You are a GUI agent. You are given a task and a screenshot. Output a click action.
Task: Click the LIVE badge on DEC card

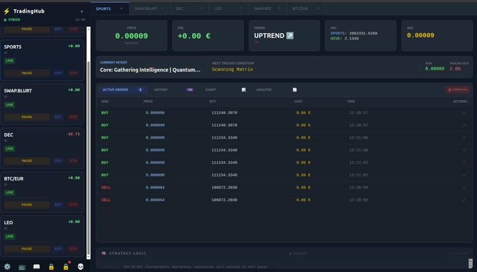(x=9, y=149)
